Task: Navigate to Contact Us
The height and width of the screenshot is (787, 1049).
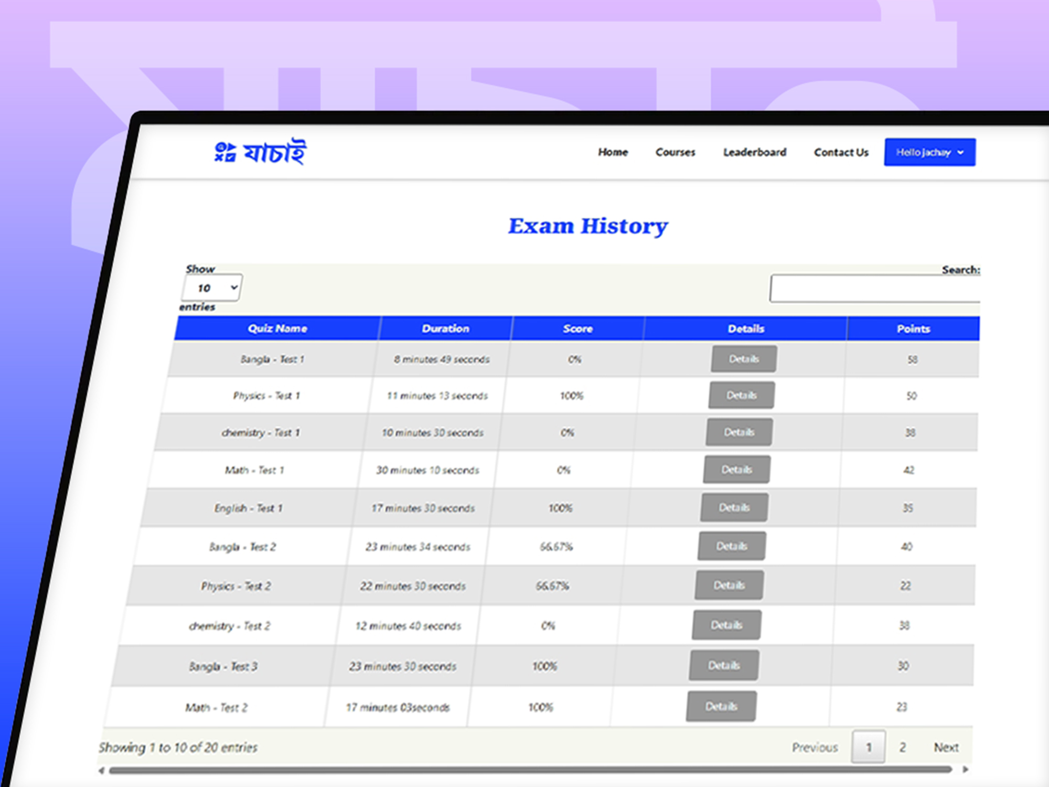Action: coord(841,152)
